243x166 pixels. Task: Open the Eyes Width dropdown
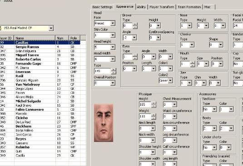[170, 57]
